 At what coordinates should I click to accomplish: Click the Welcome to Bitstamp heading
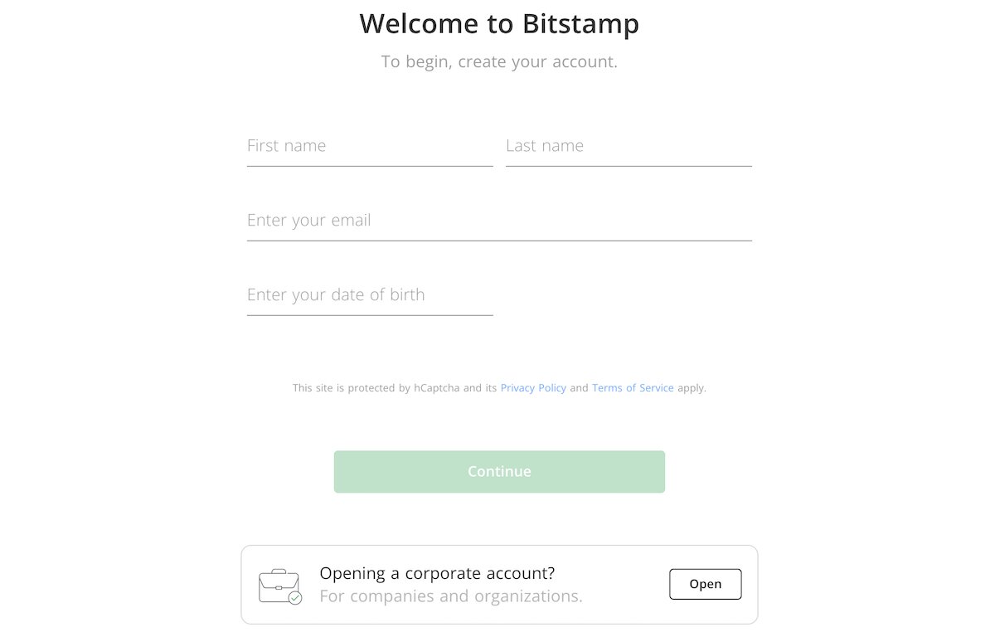point(498,24)
